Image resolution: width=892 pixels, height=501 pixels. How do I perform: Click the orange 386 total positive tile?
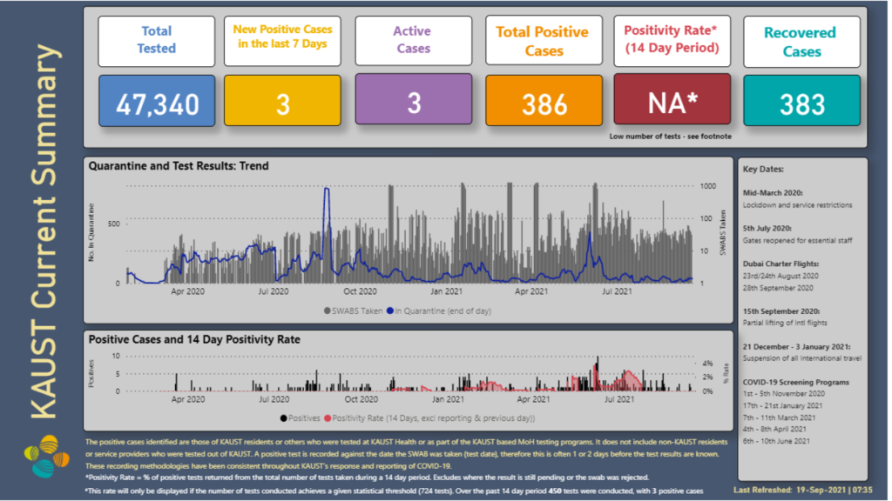544,104
